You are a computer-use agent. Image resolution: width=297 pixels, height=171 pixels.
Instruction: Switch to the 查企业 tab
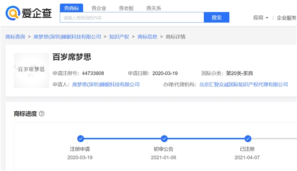(99, 8)
